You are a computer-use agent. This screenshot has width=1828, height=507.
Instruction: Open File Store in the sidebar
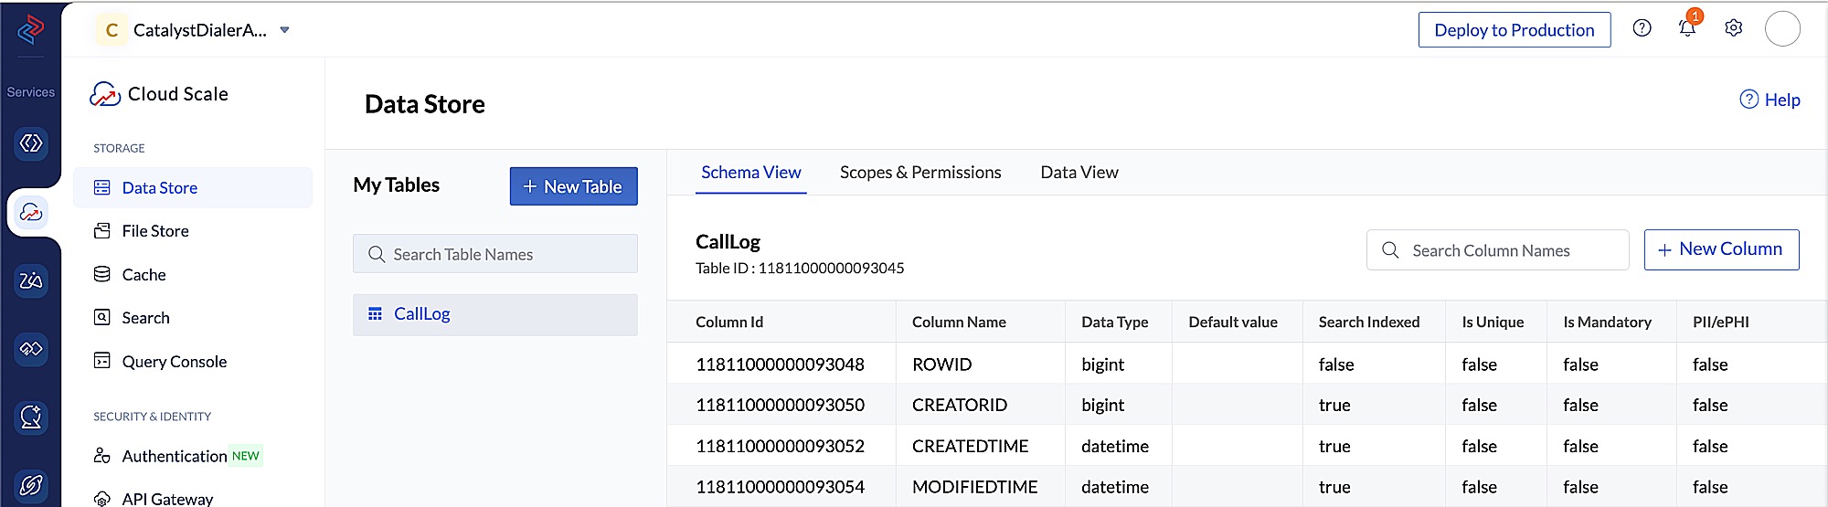click(155, 231)
